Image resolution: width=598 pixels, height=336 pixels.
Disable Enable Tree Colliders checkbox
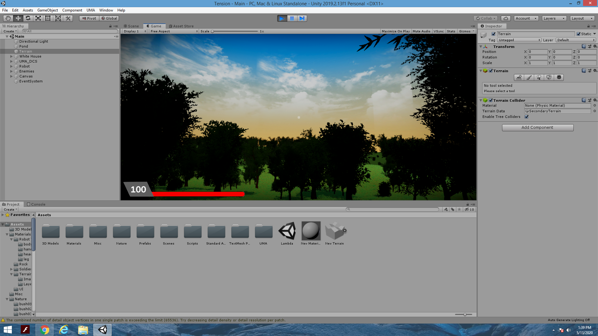click(x=527, y=117)
